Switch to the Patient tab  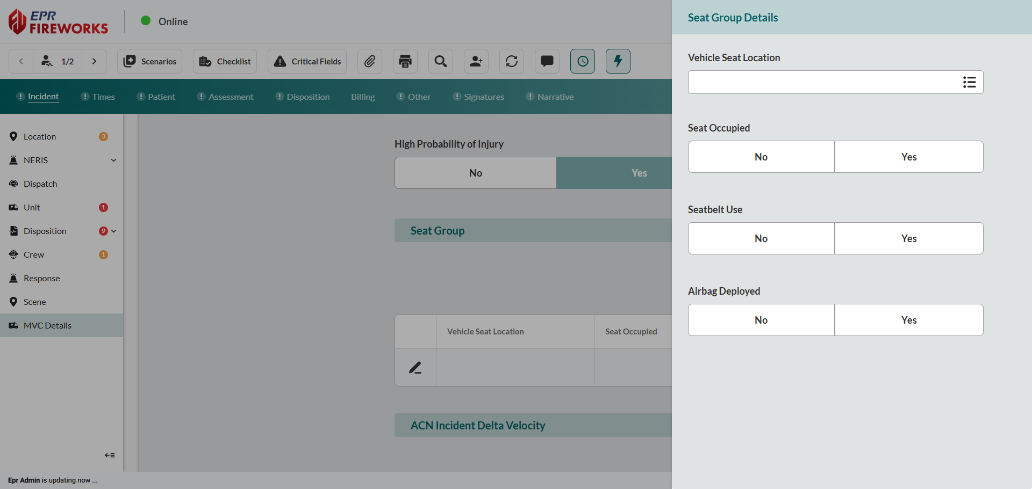(x=161, y=97)
